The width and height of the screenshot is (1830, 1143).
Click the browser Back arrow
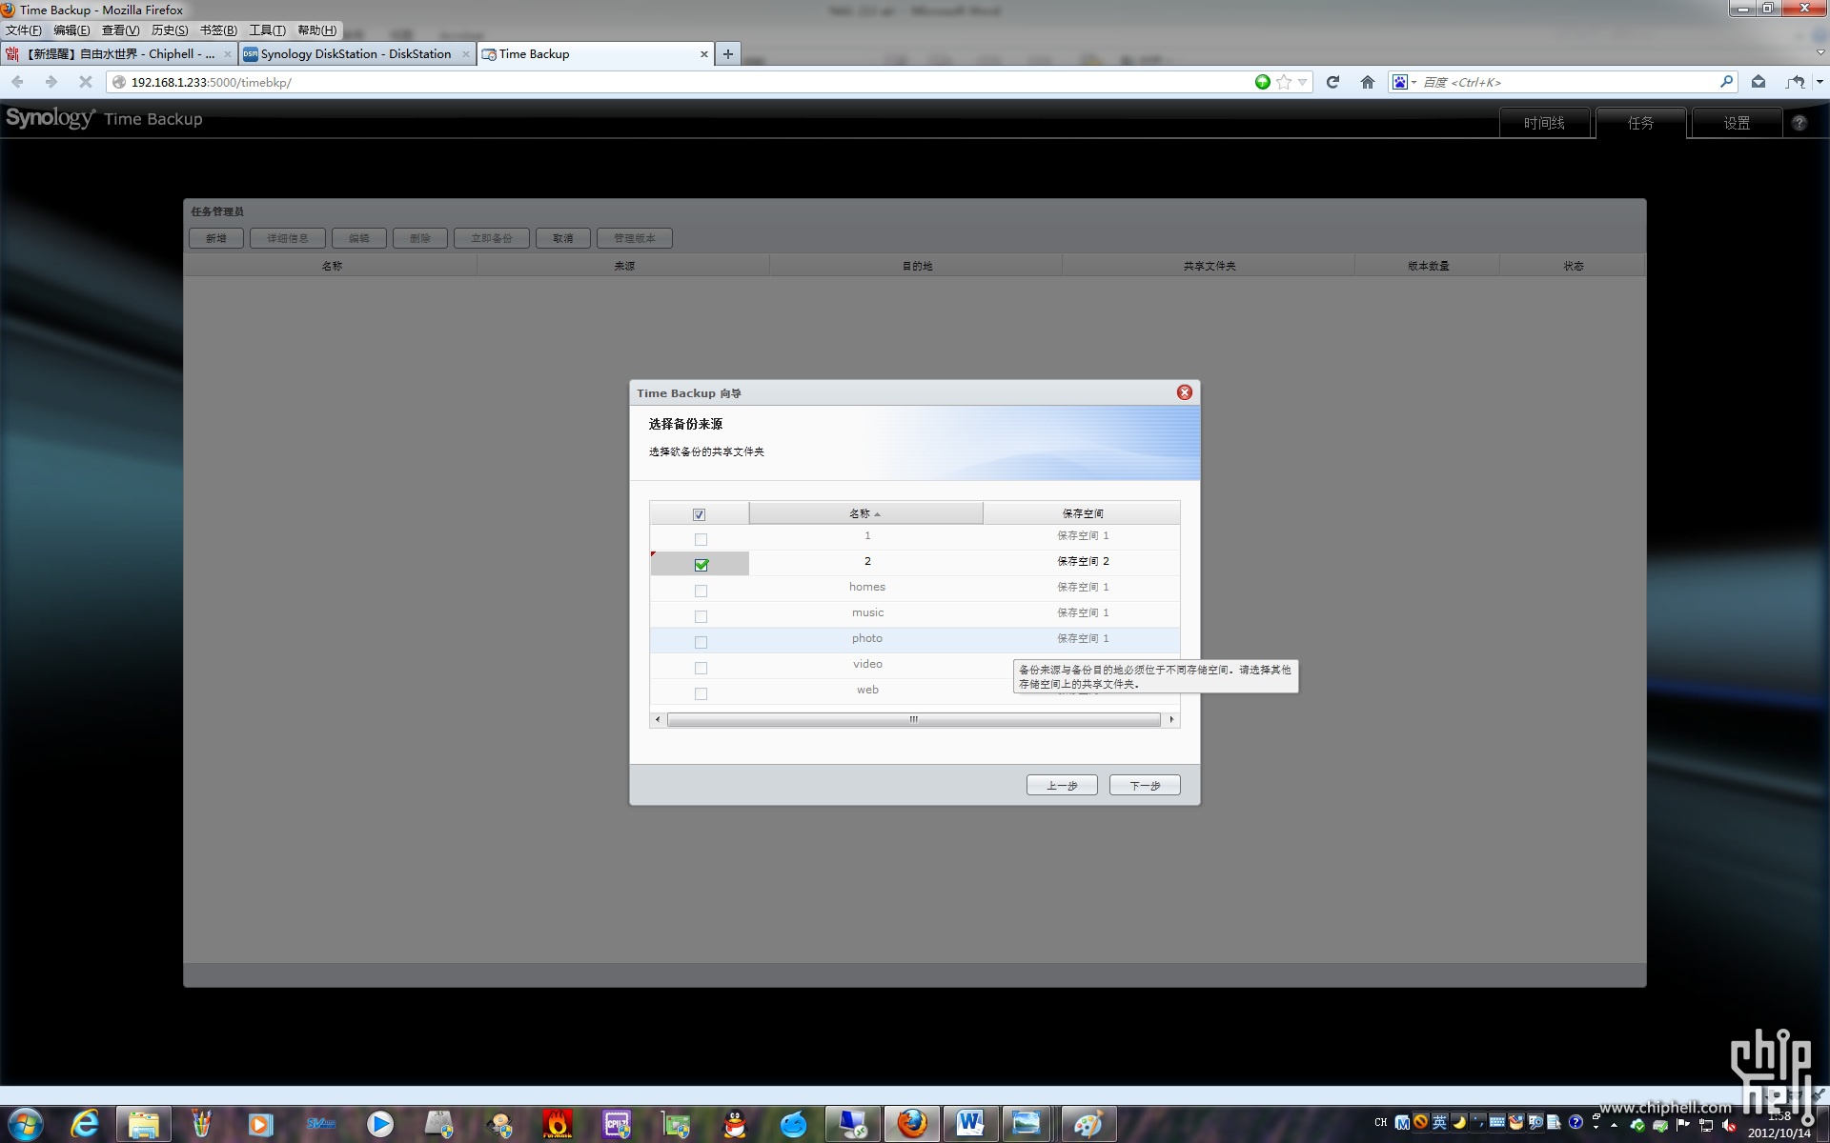18,82
